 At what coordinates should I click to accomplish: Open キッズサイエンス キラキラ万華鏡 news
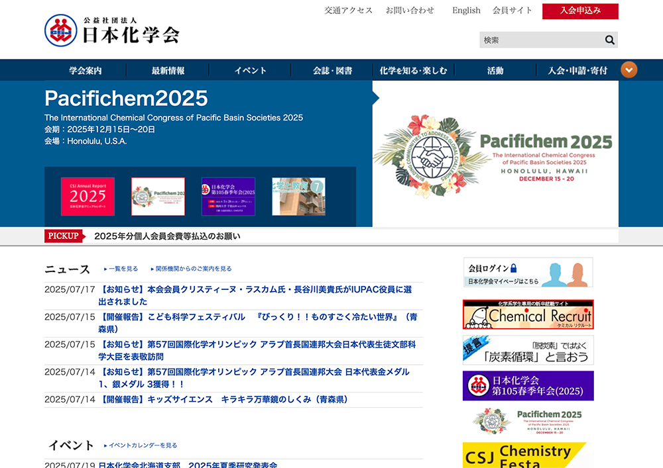(223, 399)
